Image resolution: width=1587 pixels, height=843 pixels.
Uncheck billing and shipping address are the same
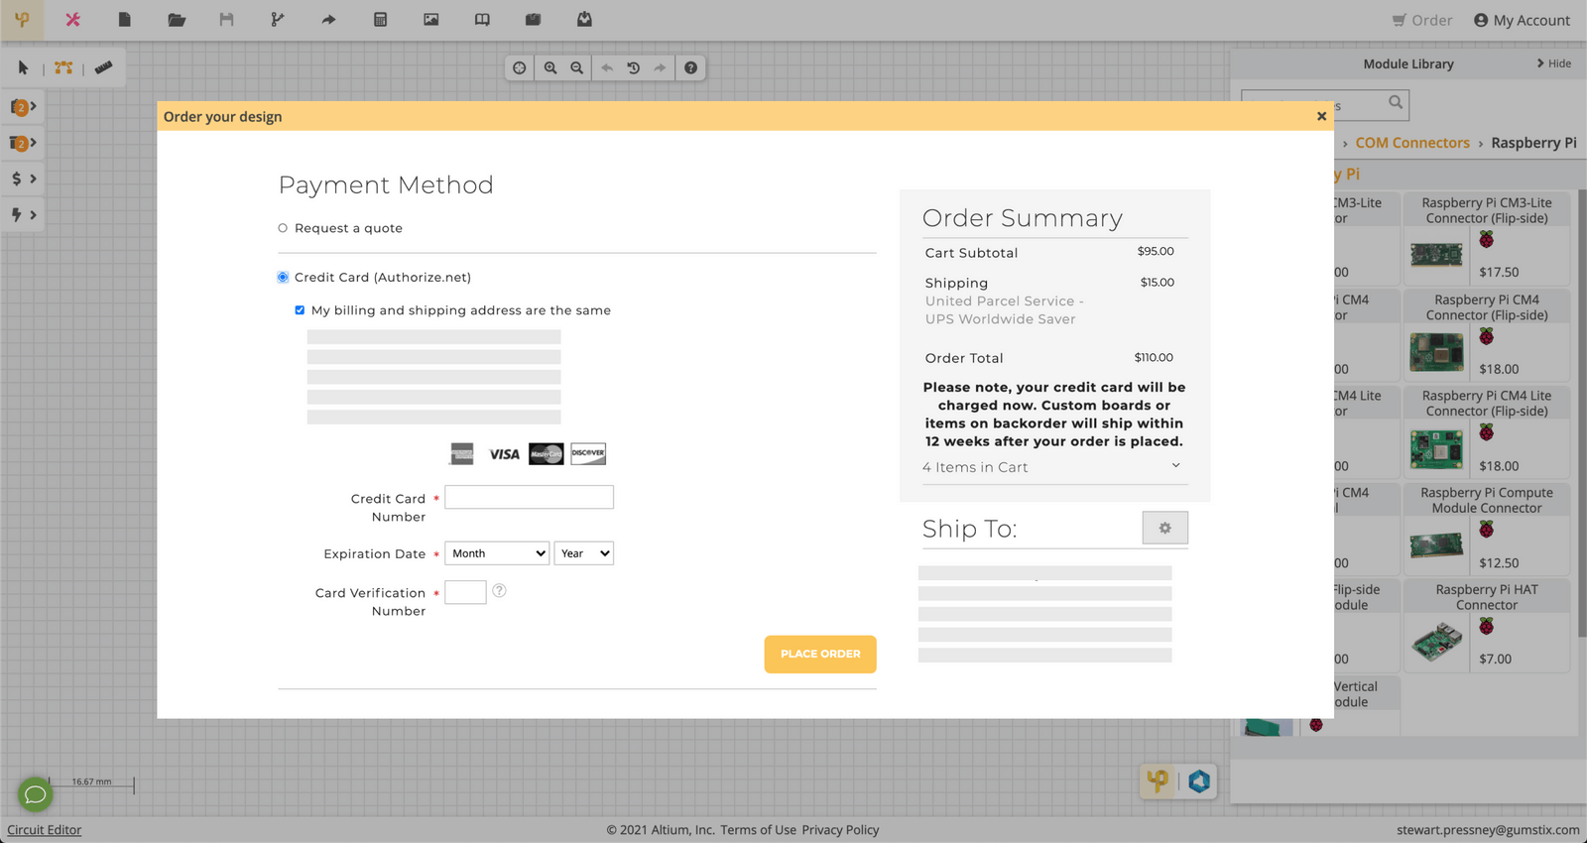coord(300,310)
